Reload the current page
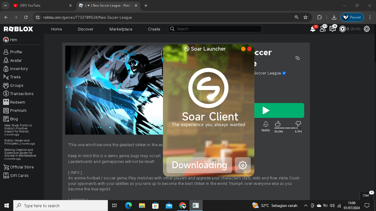 pyautogui.click(x=26, y=17)
